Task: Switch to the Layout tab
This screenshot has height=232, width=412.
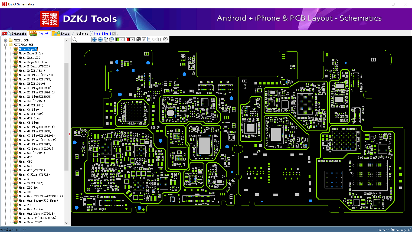Action: [x=39, y=33]
